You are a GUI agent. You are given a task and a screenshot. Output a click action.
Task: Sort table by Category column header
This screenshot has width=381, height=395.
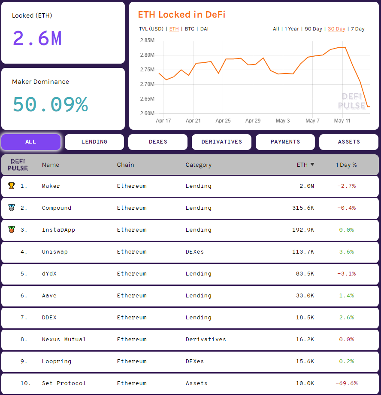(x=198, y=165)
